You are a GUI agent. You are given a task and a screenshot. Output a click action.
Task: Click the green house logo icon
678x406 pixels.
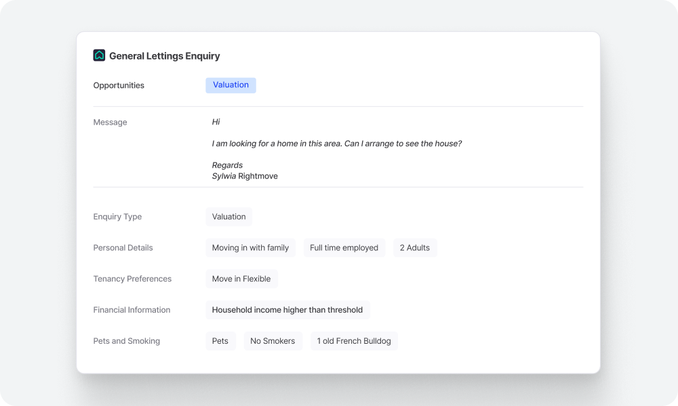tap(99, 55)
